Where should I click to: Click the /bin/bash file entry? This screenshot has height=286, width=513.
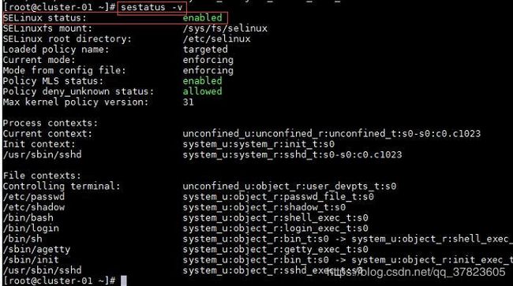pos(28,217)
